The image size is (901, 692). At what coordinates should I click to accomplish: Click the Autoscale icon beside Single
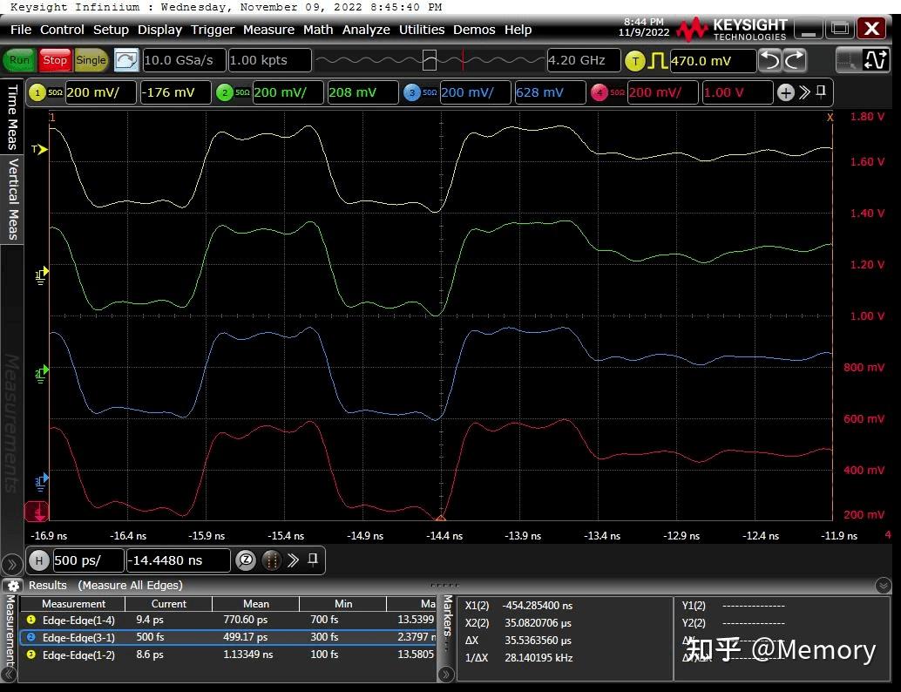(126, 60)
